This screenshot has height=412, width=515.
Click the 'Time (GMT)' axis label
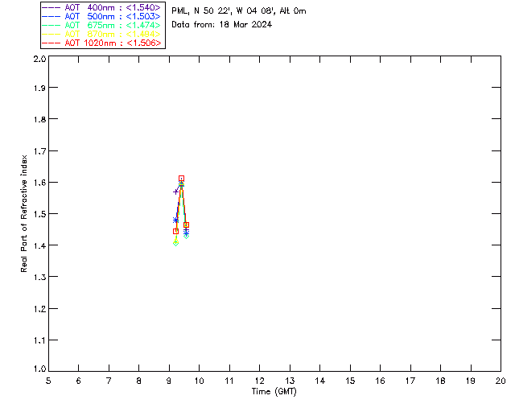click(x=274, y=392)
